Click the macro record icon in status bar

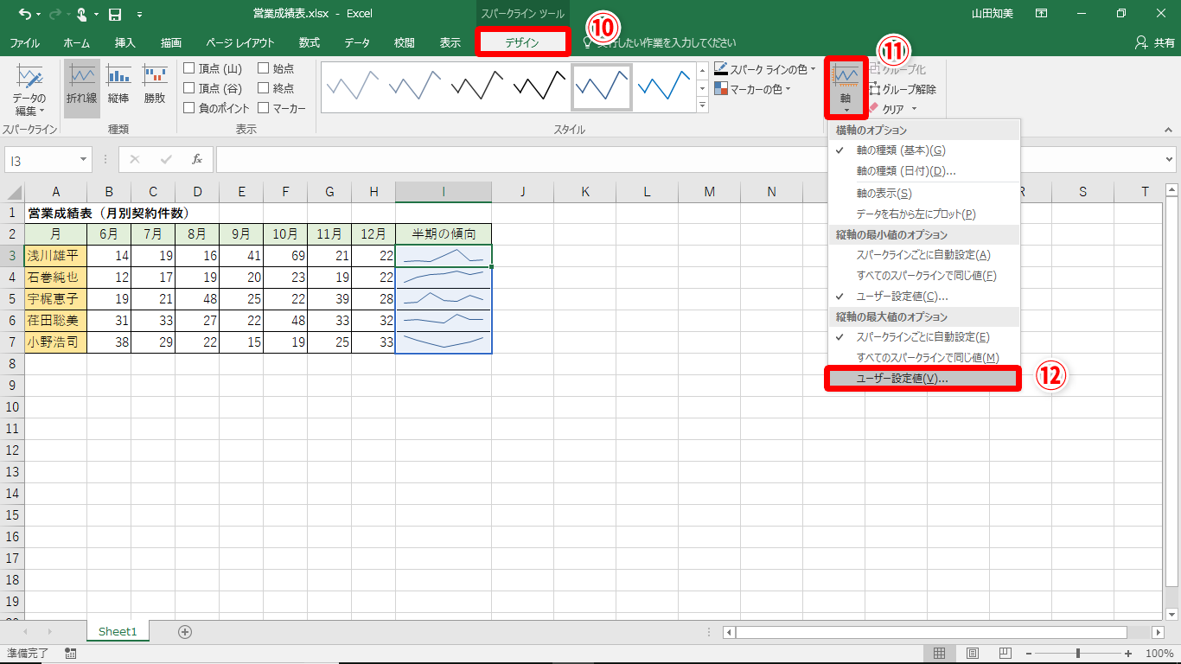pos(70,653)
